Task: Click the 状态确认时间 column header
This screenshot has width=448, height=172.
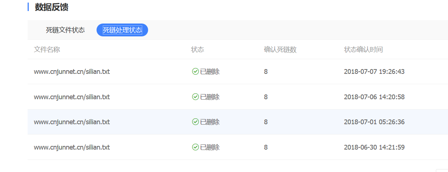Action: 363,50
